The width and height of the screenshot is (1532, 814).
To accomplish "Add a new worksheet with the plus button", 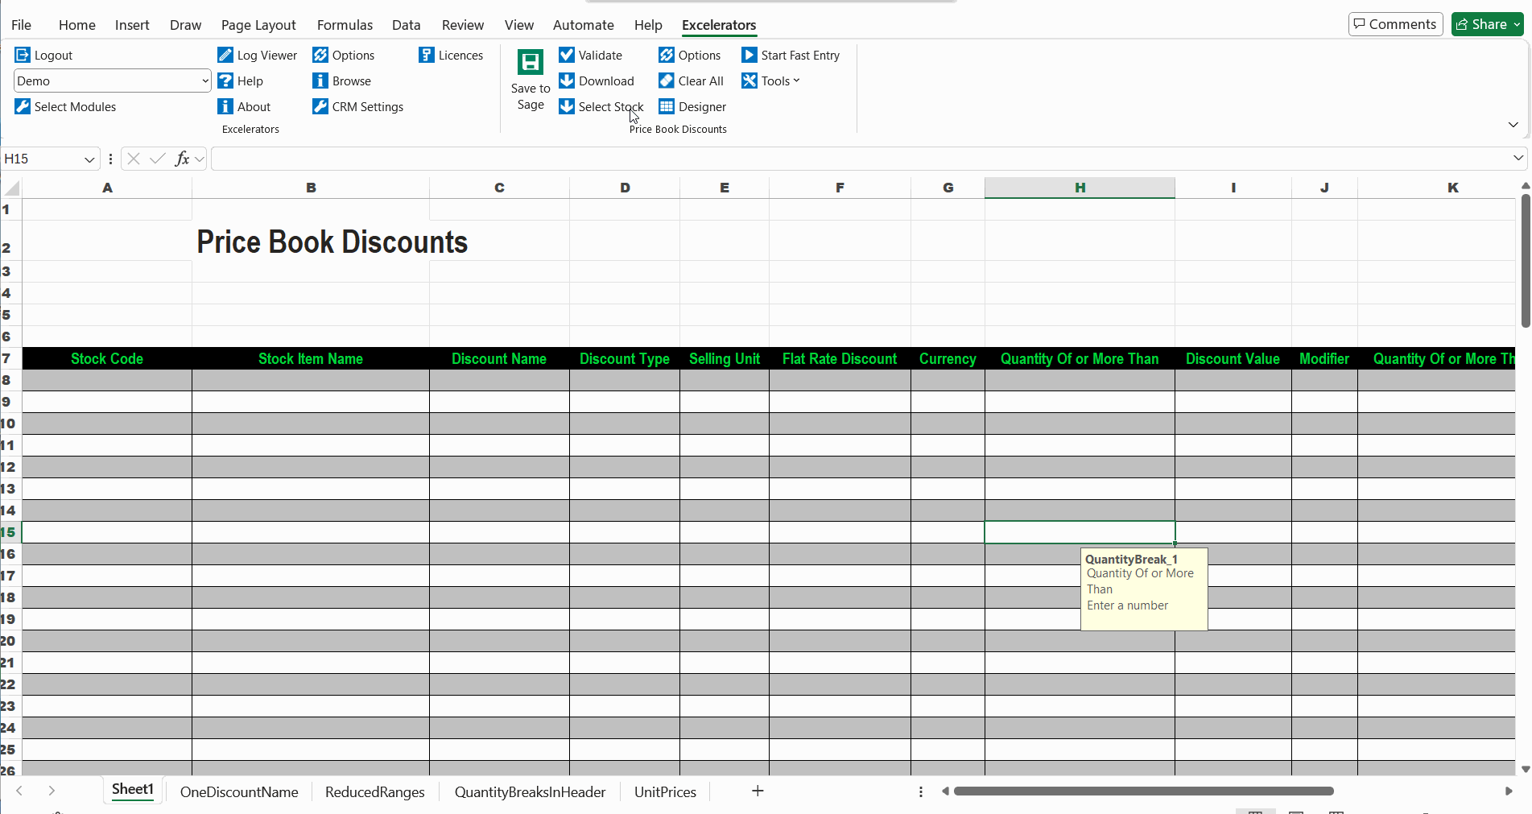I will (757, 791).
